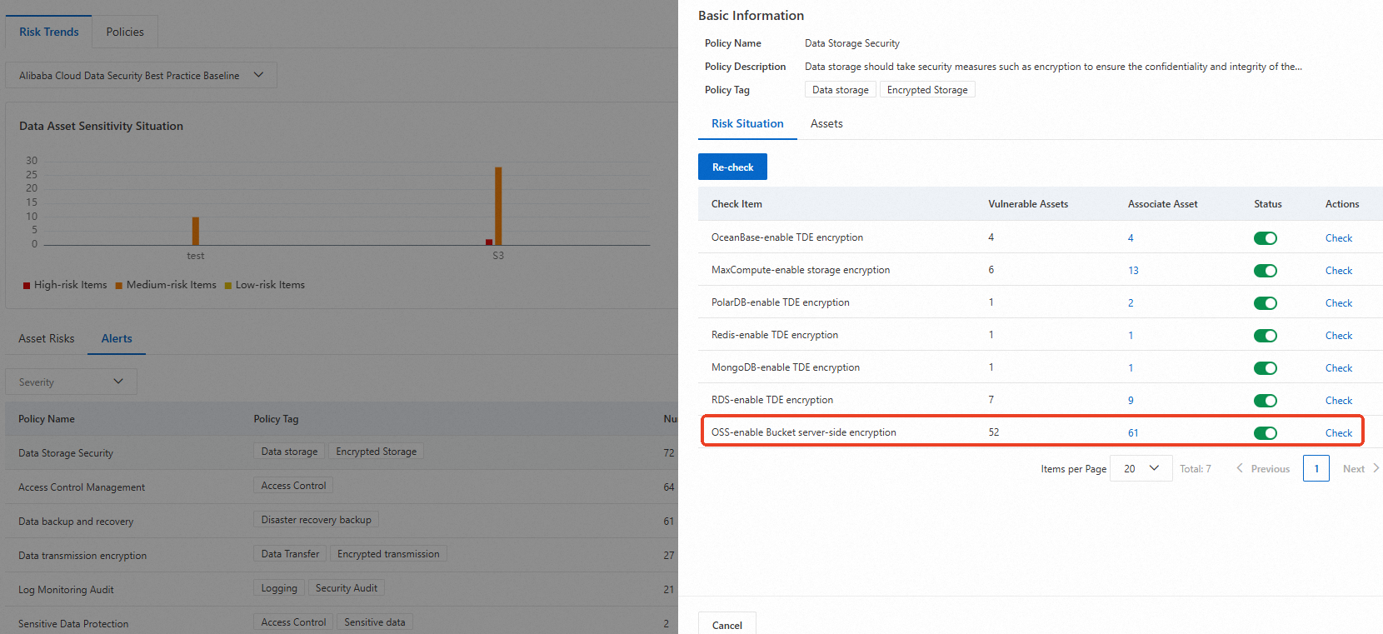Toggle OceanBase-enable TDE encryption status switch
The image size is (1383, 634).
point(1265,238)
